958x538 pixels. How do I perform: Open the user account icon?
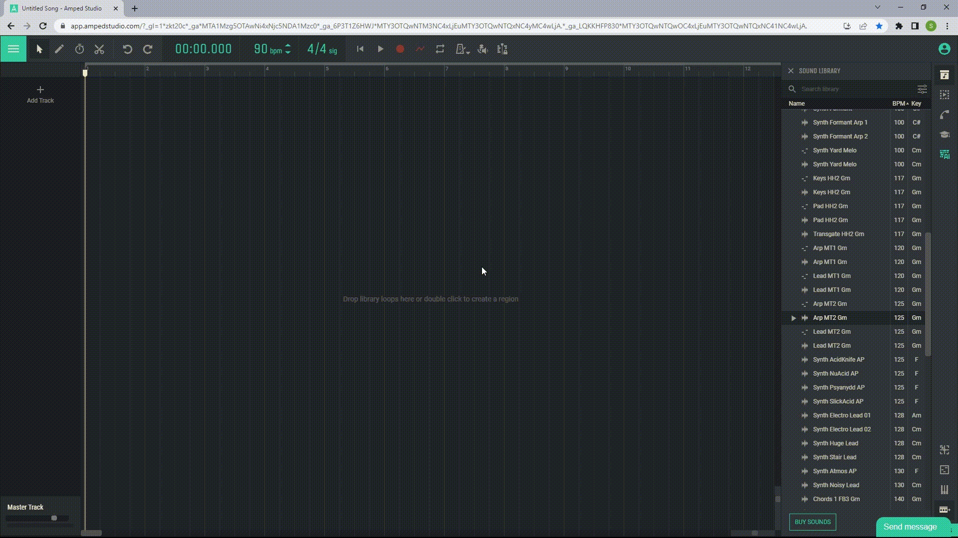[944, 49]
